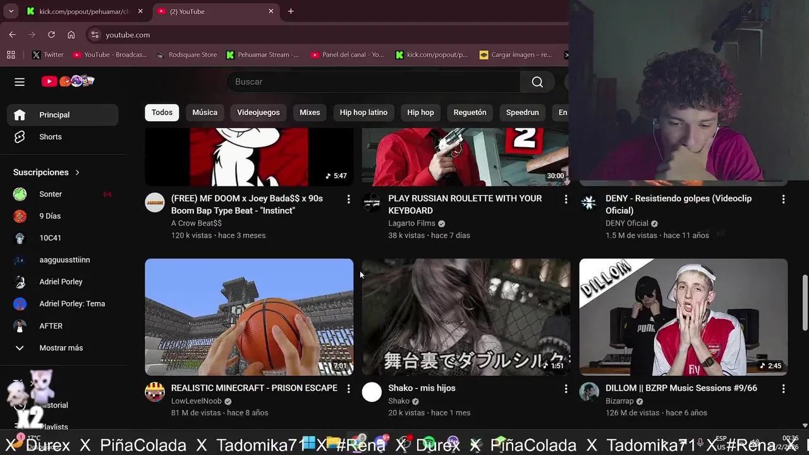The height and width of the screenshot is (455, 809).
Task: Open Rodsquare Store bookmark
Action: coord(186,55)
